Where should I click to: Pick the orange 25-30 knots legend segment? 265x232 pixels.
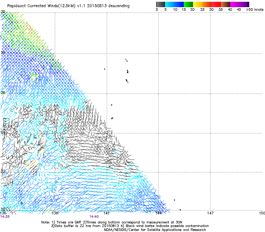click(207, 4)
